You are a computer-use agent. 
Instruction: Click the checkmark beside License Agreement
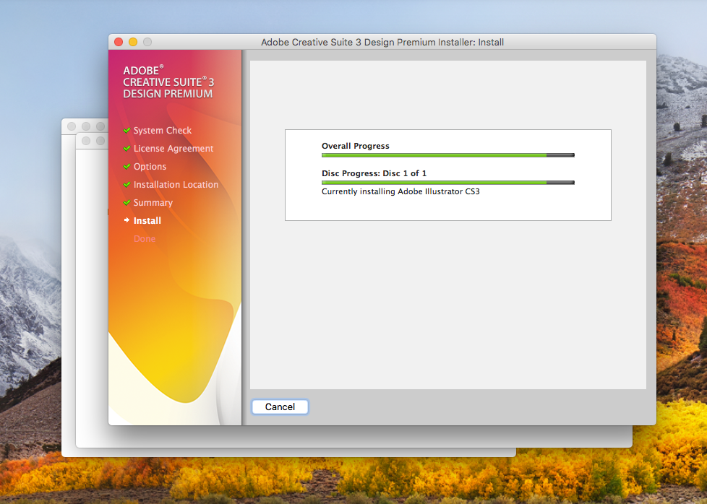[x=127, y=148]
